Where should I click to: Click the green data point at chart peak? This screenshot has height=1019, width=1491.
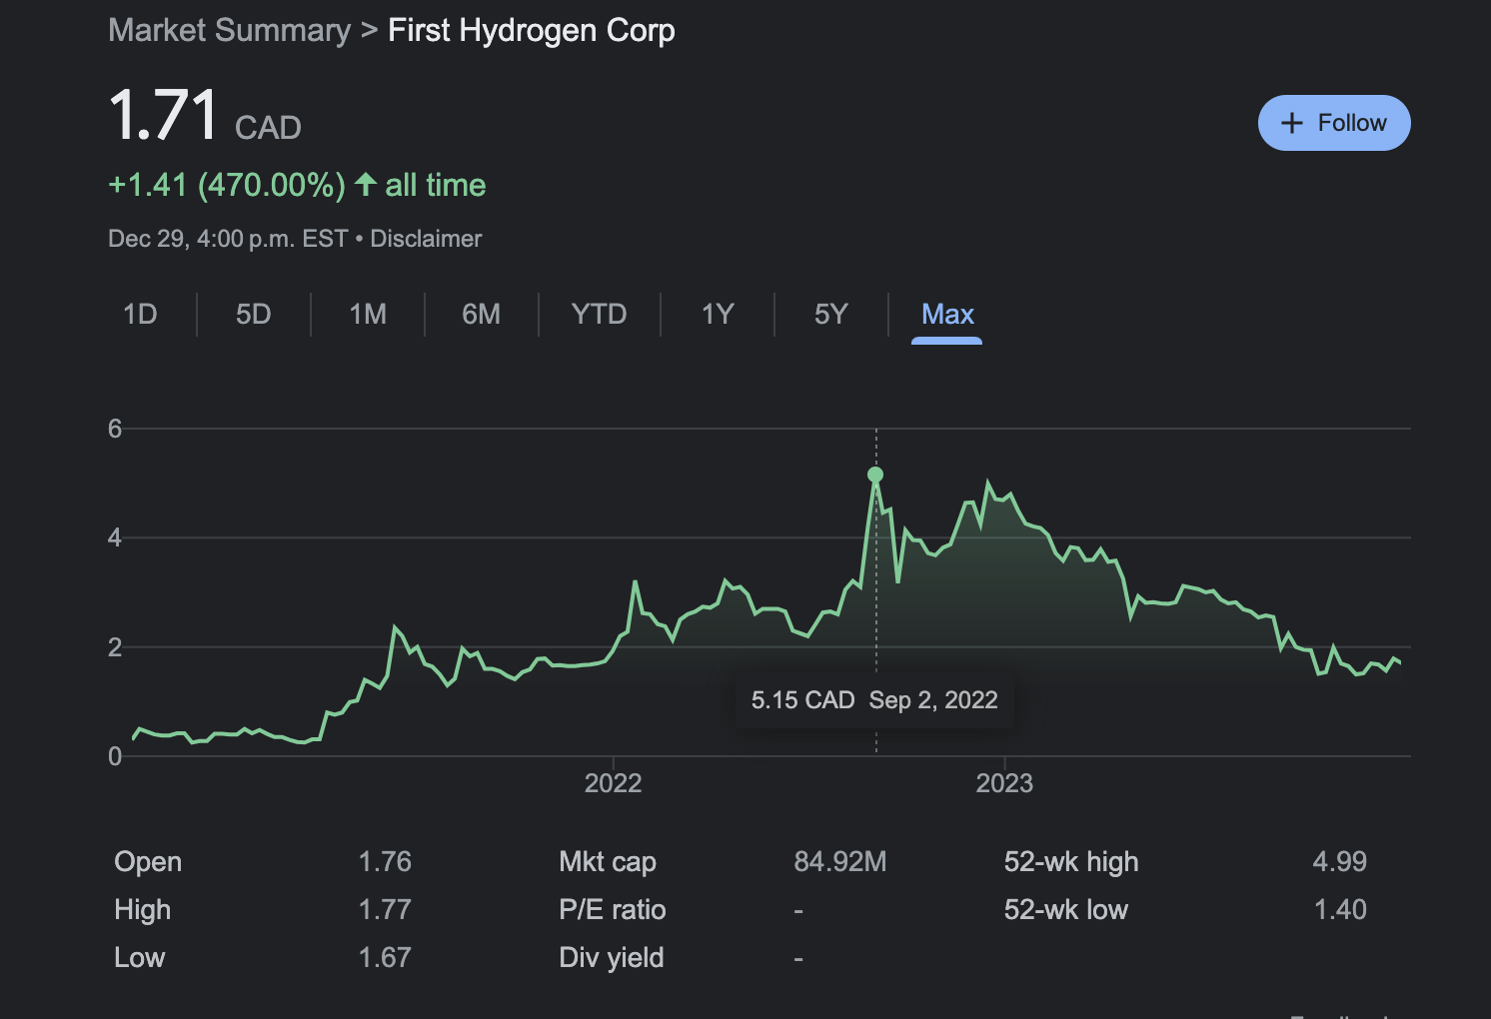(875, 475)
